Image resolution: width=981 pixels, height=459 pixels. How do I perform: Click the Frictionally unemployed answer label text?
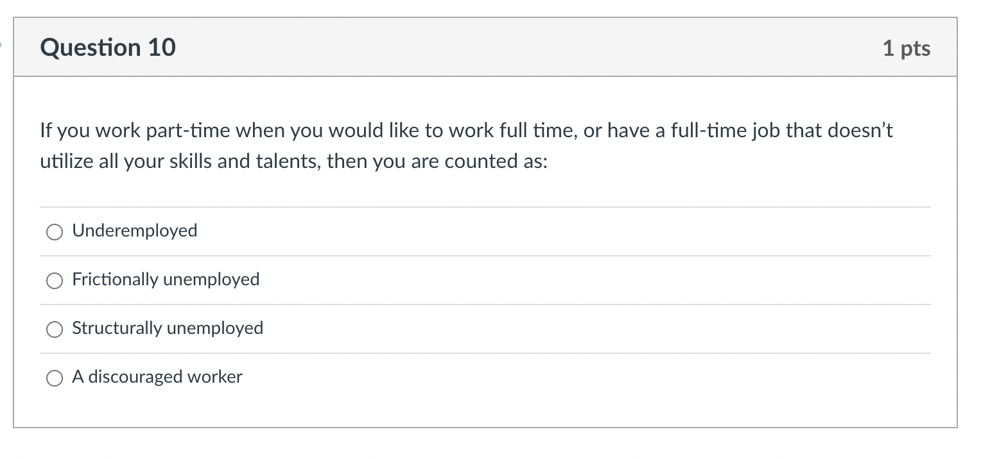(166, 280)
